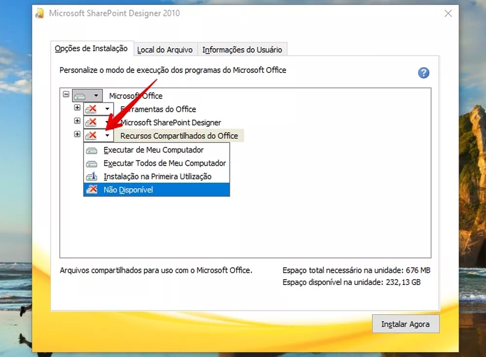Choose Executar Todos de Meu Computador
The width and height of the screenshot is (486, 357).
point(156,163)
